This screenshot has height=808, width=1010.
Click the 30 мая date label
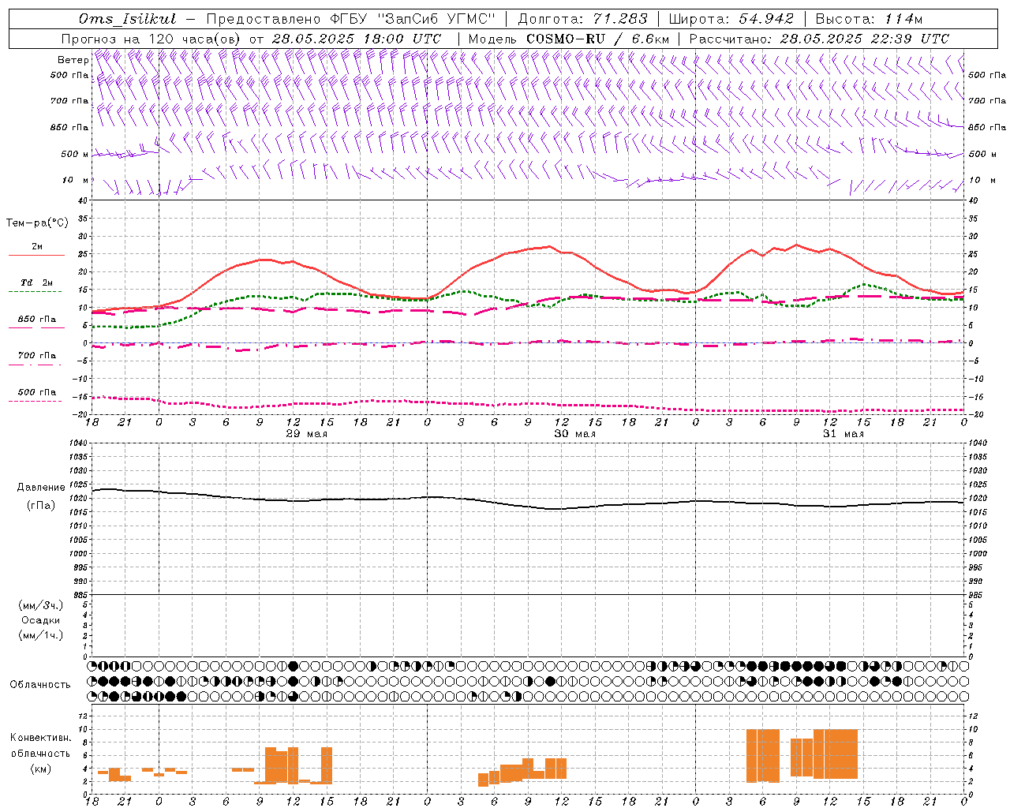574,434
